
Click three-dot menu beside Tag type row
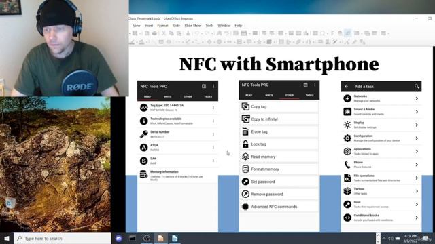tap(213, 108)
